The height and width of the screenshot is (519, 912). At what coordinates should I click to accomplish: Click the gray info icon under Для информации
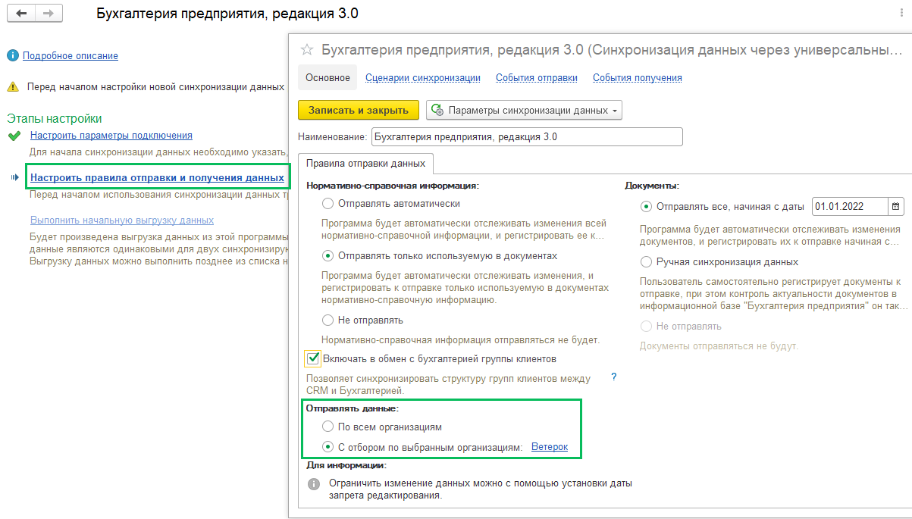pos(314,483)
